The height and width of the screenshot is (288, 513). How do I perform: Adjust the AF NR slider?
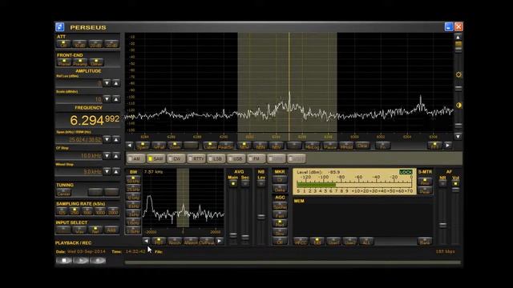click(x=442, y=226)
